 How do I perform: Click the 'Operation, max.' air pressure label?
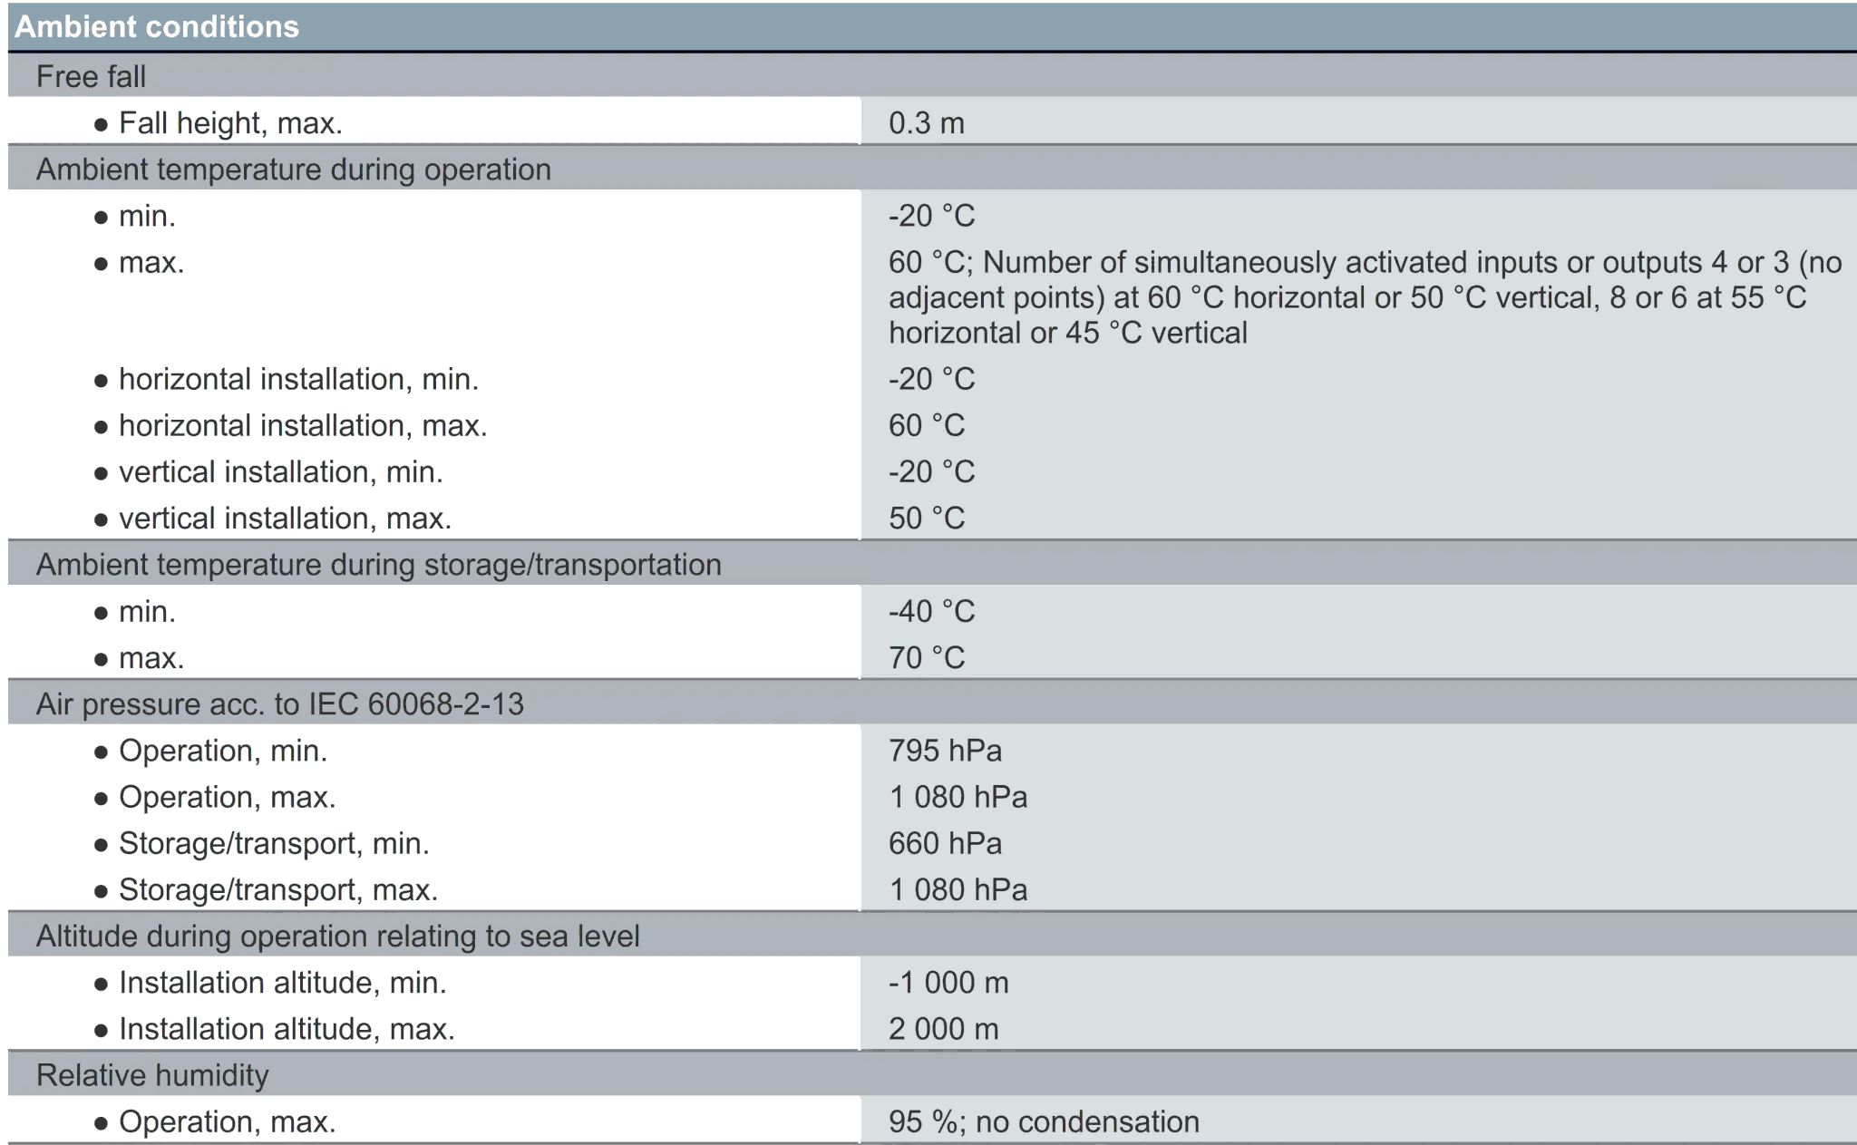tap(227, 797)
